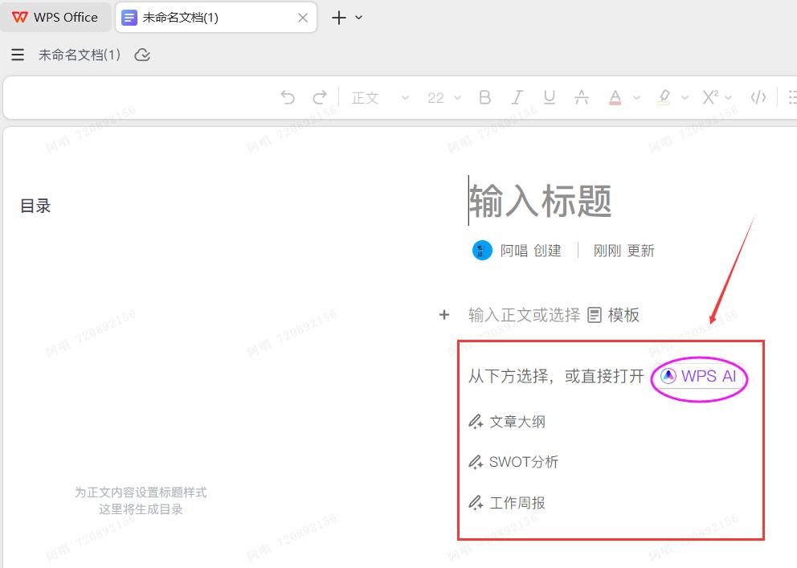Toggle italic formatting
This screenshot has width=797, height=568.
tap(517, 96)
